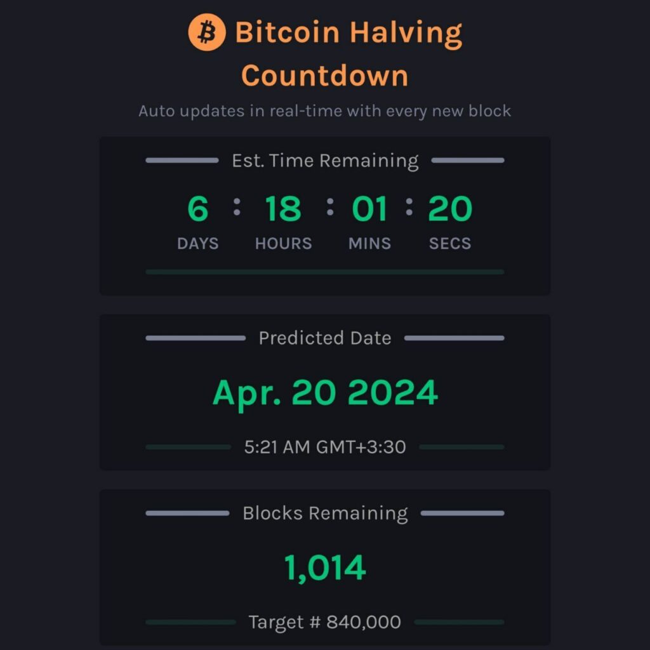Click the 5:21 AM GMT+3:30 time
The height and width of the screenshot is (650, 650).
(x=325, y=448)
